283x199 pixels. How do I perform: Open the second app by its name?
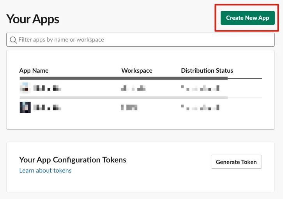coord(46,107)
